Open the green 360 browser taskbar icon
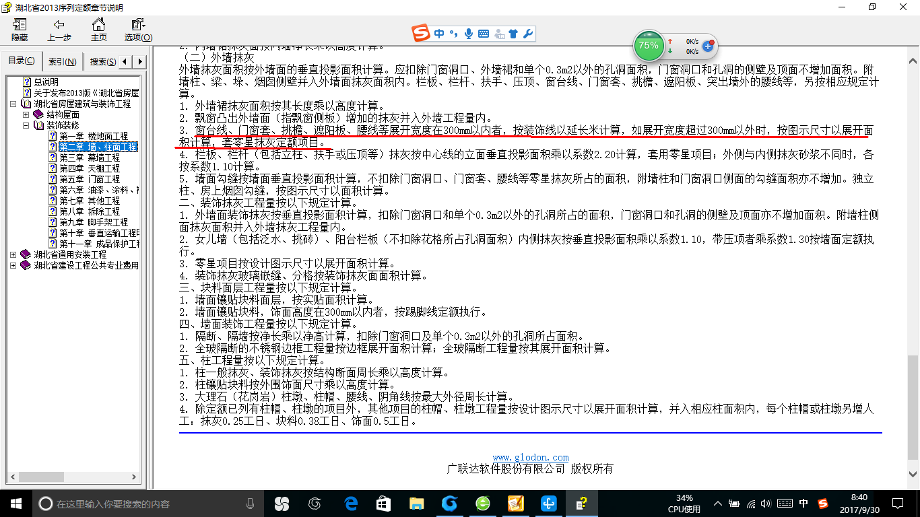Screen dimensions: 920x517 pos(483,503)
